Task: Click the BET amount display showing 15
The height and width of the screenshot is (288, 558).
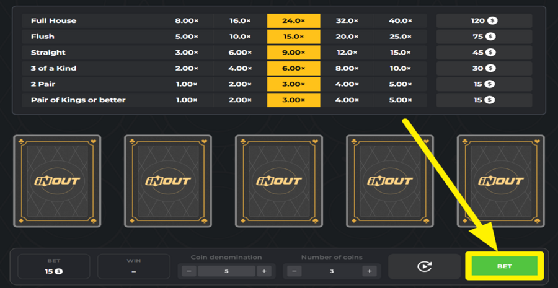Action: click(53, 266)
